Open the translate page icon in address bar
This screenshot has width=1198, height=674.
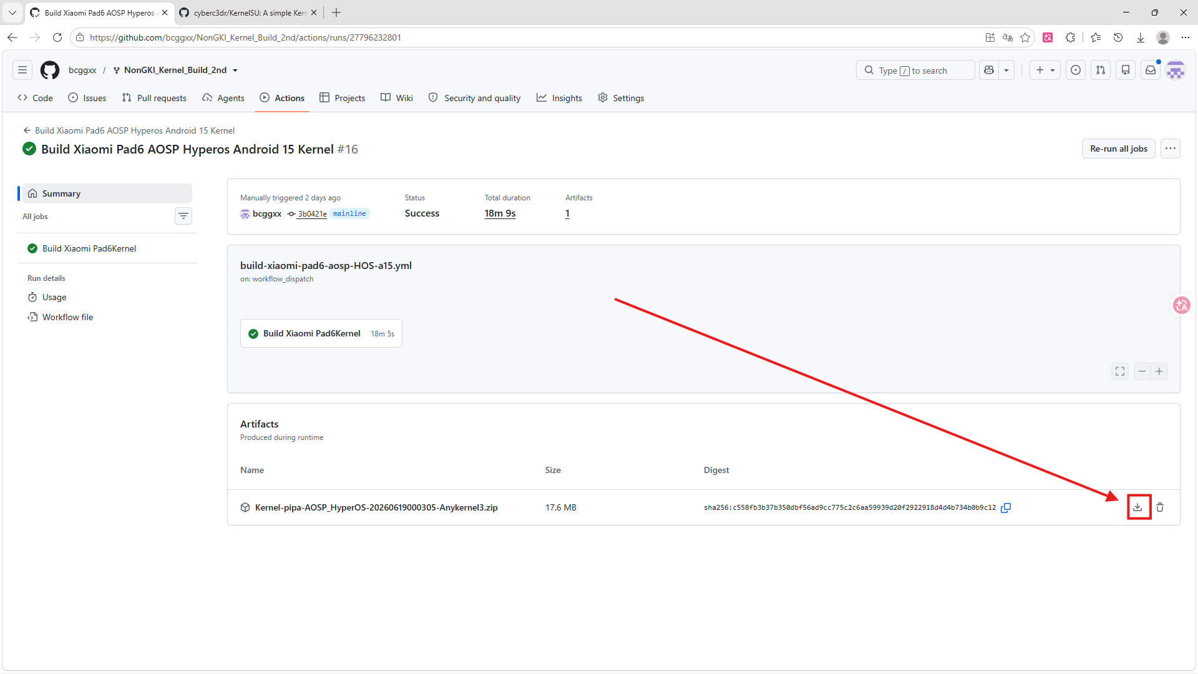(x=1008, y=37)
